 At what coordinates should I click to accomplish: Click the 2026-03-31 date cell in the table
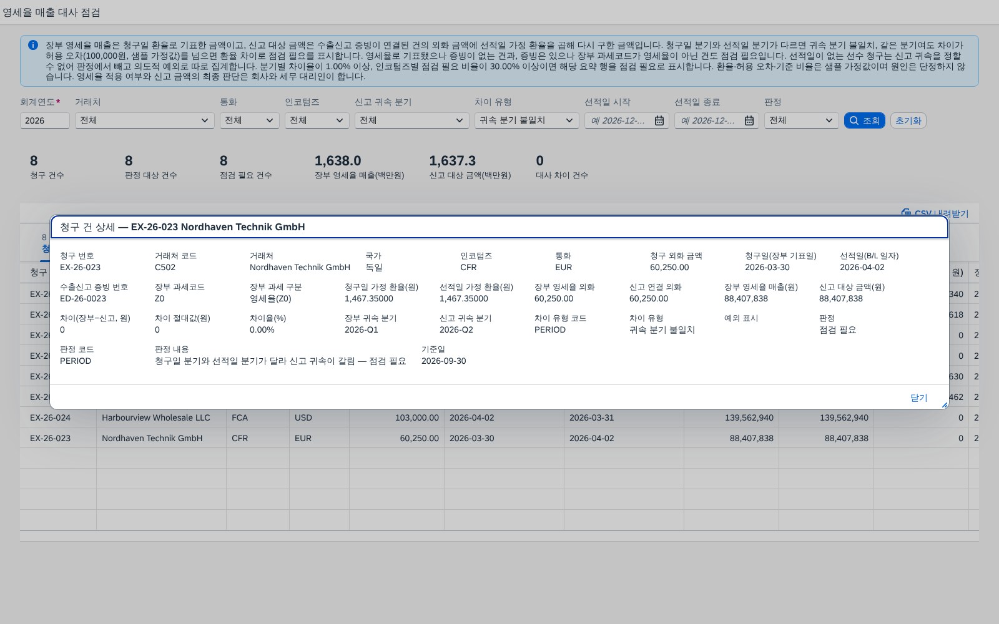click(x=624, y=417)
